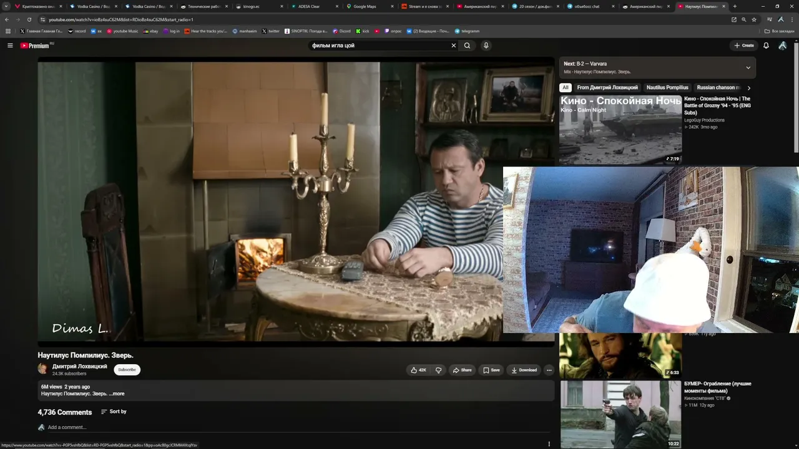The image size is (799, 449).
Task: Open the YouTube guide hamburger menu
Action: point(10,46)
